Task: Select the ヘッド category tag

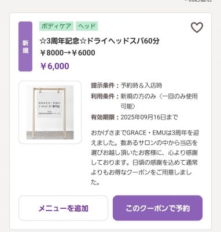Action: point(87,26)
